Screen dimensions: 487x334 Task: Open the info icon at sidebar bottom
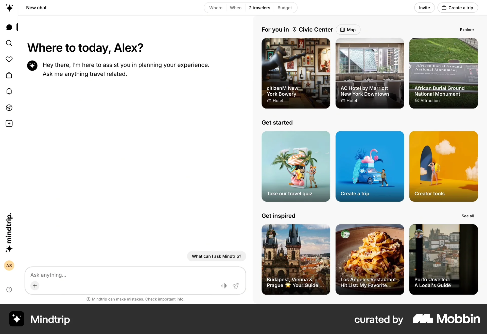[x=9, y=290]
